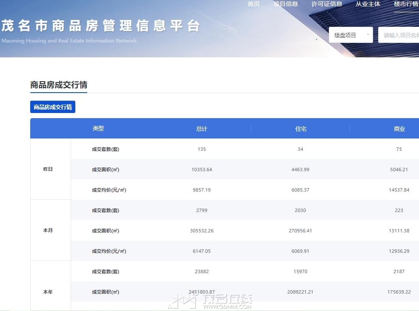Click the 成交均价(元/㎡) label in the 本月 group

(x=109, y=251)
